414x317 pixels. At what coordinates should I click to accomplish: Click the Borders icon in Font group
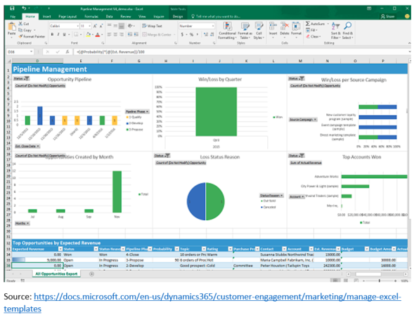point(76,34)
